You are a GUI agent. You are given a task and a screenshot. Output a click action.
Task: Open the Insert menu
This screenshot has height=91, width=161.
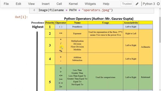pos(46,4)
